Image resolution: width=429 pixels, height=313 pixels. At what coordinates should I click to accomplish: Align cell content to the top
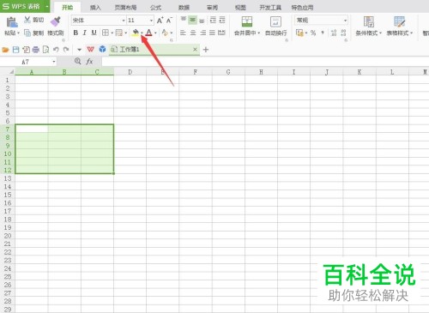point(184,20)
